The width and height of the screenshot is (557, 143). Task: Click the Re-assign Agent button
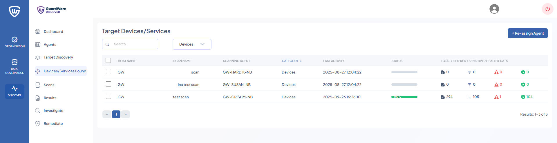tap(527, 33)
